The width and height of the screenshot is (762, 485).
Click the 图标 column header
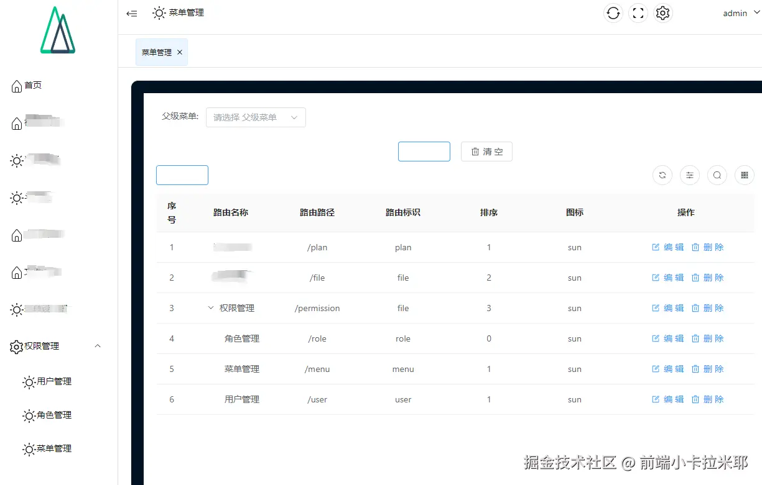click(x=575, y=212)
